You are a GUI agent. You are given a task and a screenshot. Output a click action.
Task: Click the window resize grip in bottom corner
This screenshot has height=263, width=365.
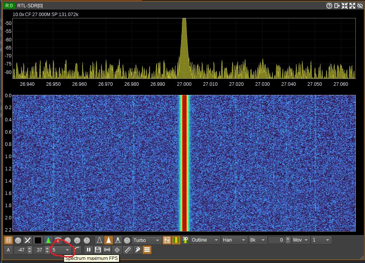click(362, 257)
